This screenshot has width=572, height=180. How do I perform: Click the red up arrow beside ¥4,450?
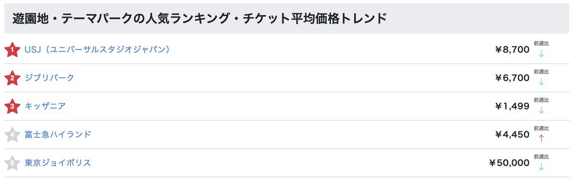click(541, 138)
